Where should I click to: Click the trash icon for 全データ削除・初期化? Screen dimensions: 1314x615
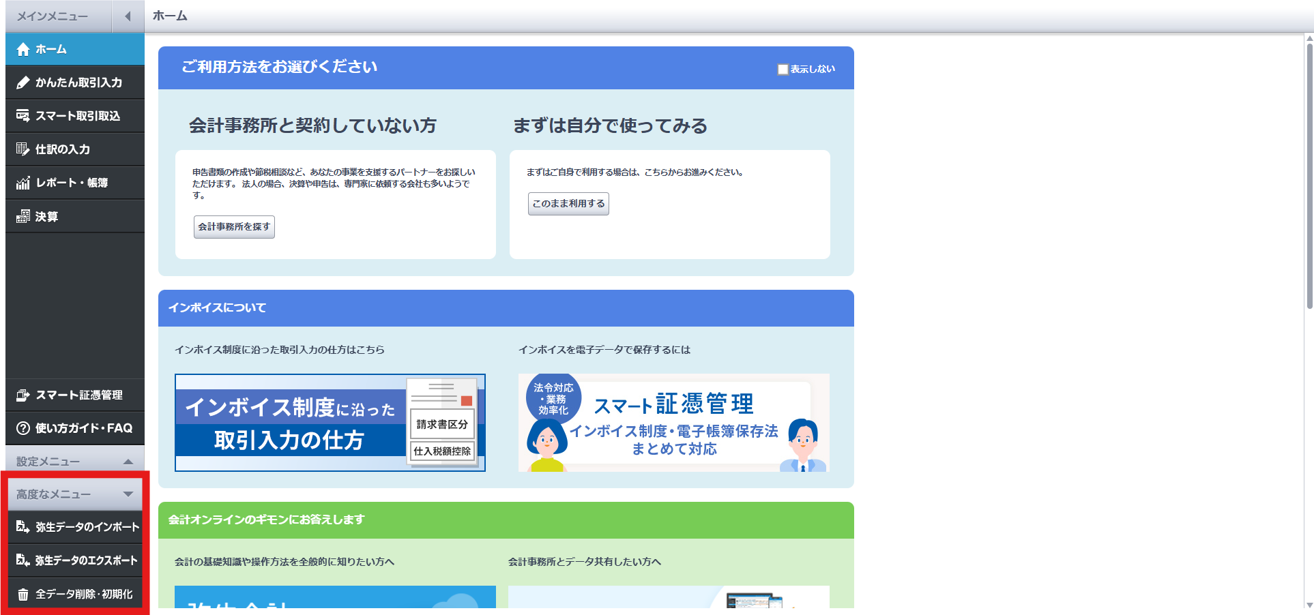coord(23,595)
